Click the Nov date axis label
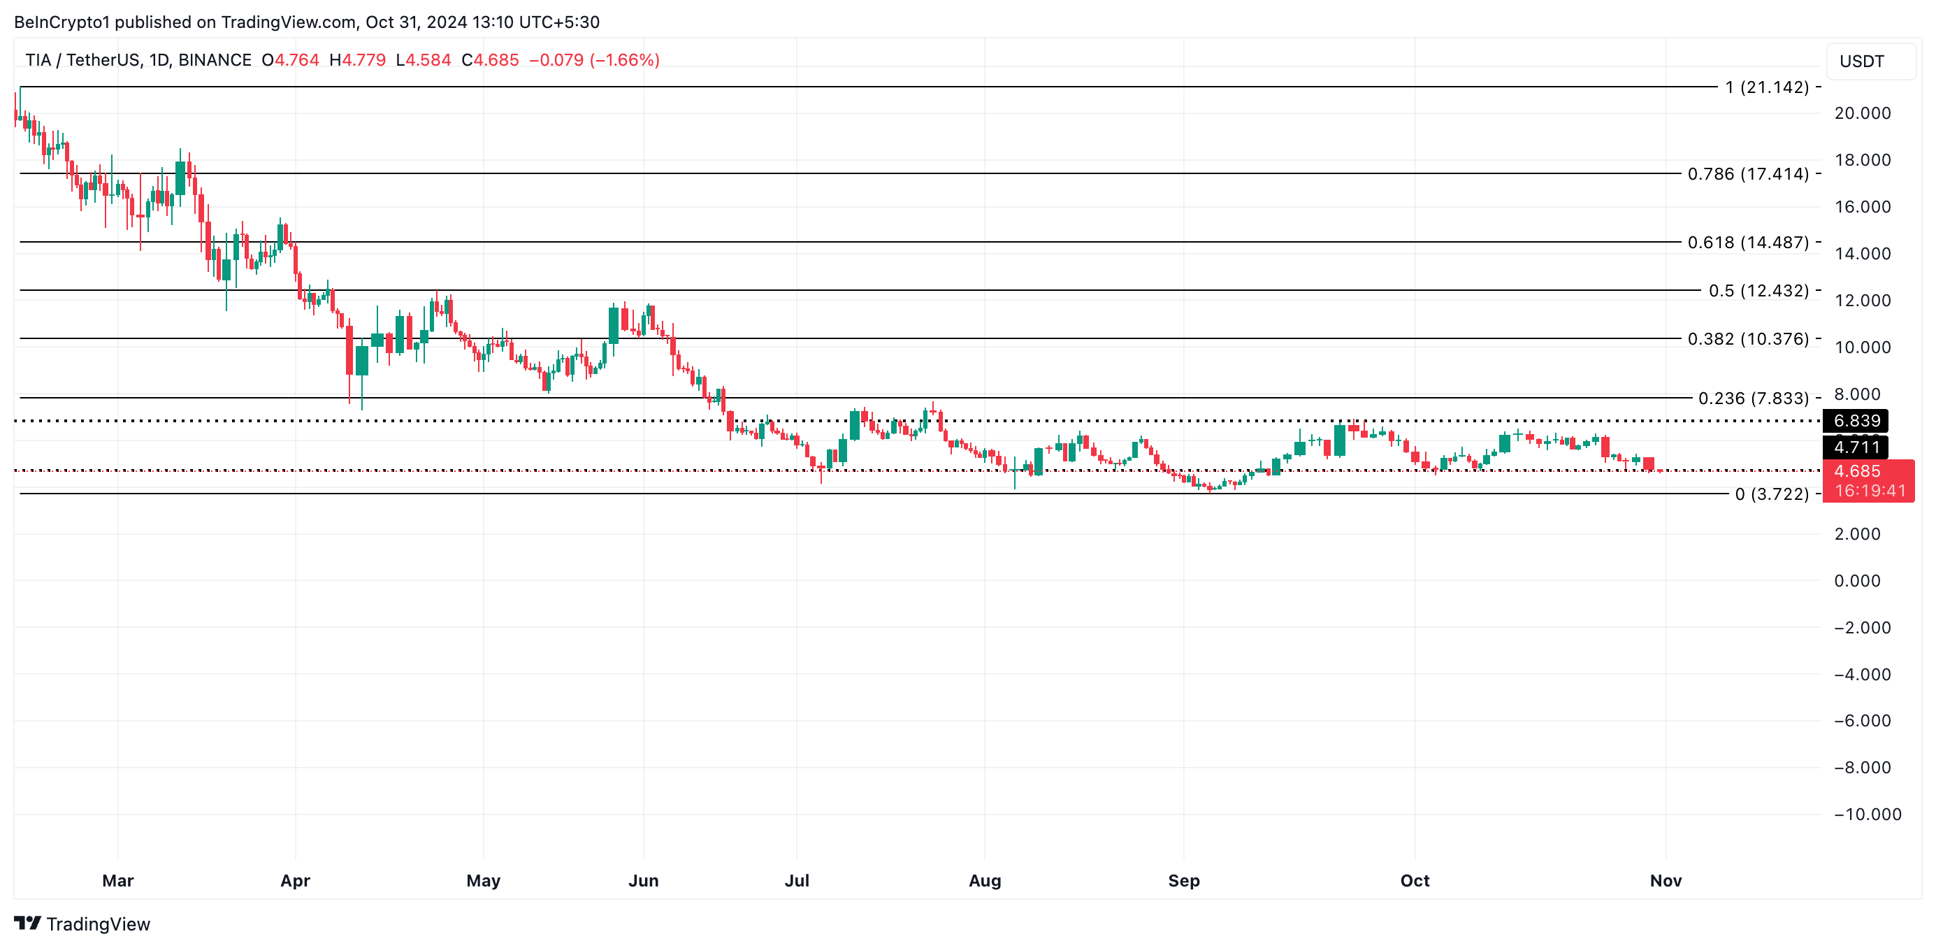 pos(1665,880)
